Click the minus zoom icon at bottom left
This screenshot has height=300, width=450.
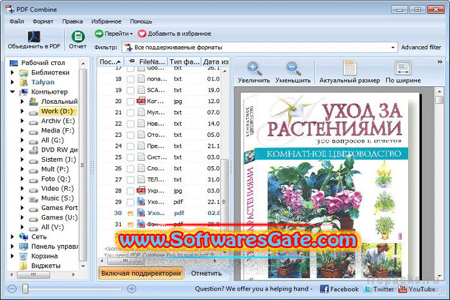(x=12, y=289)
